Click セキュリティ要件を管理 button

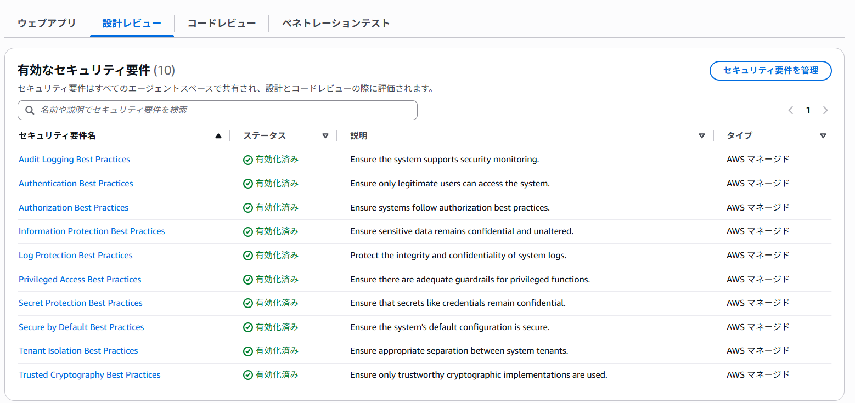click(x=770, y=71)
